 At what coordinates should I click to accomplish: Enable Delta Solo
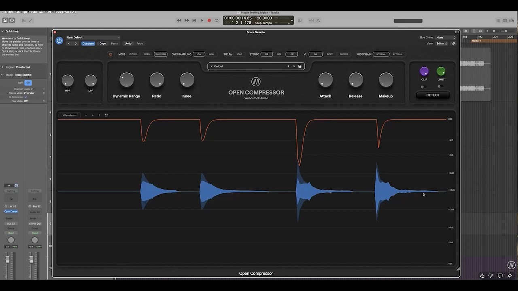click(x=239, y=54)
